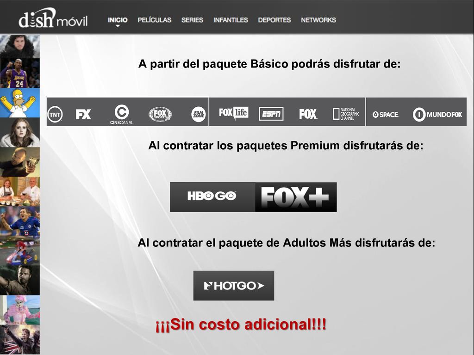474x355 pixels.
Task: Click the ESPN logo
Action: click(271, 114)
